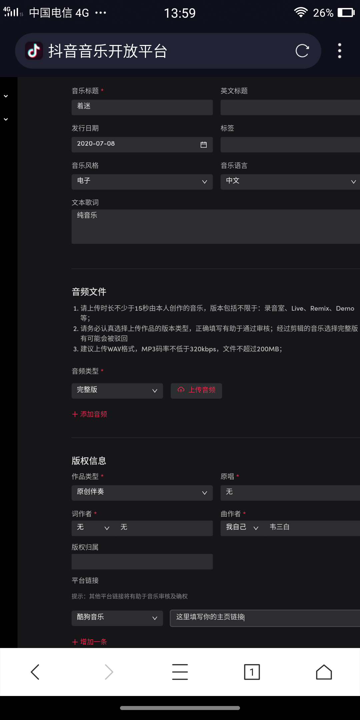Click the 版权信息 section heading
Screen dimensions: 360x720
(89, 461)
